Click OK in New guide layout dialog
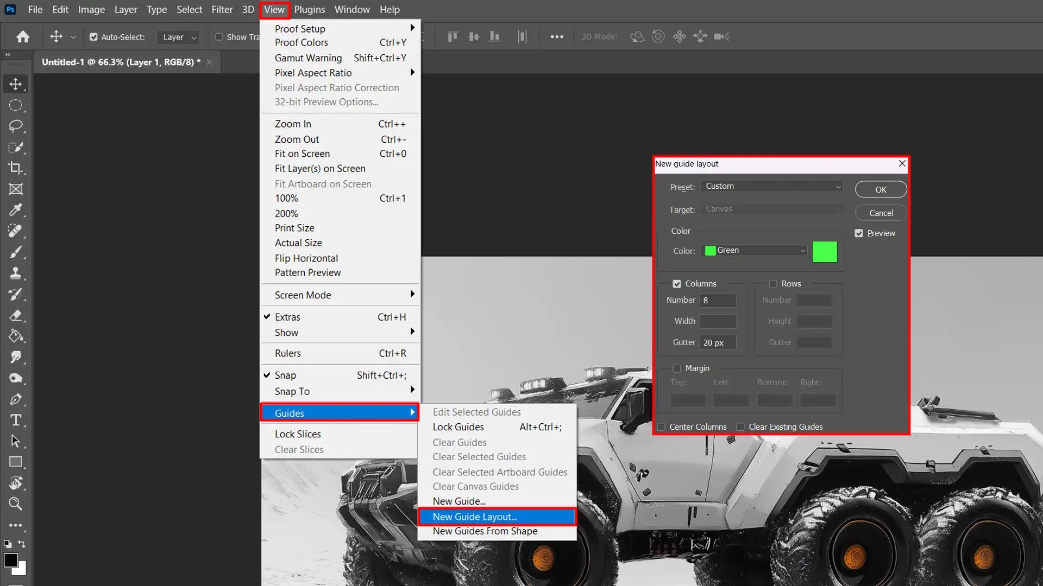 (x=881, y=189)
